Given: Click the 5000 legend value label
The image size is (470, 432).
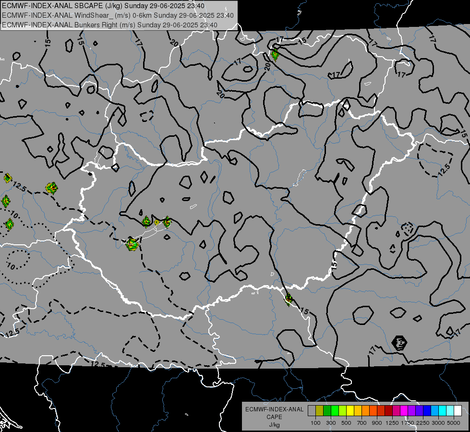Looking at the screenshot, I should pos(454,423).
